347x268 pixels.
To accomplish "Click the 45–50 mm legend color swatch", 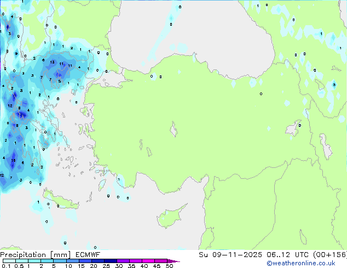I will click(x=161, y=261).
